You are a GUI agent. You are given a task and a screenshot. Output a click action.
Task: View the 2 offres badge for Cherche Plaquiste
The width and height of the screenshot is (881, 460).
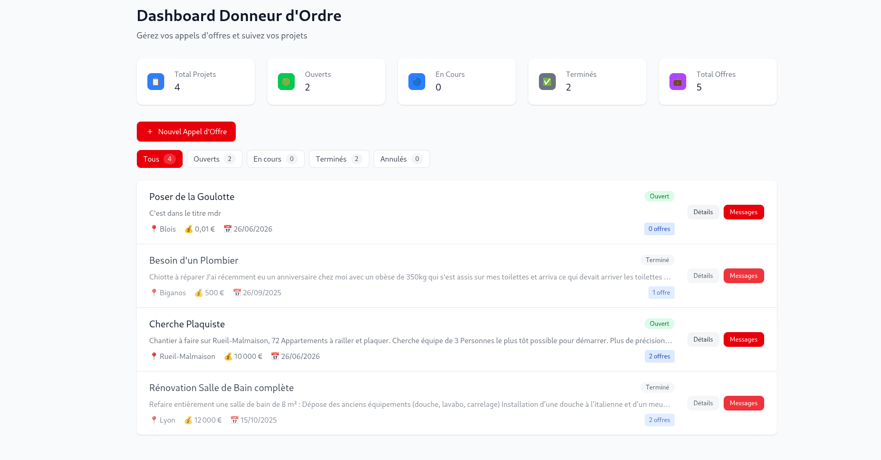[x=659, y=356]
